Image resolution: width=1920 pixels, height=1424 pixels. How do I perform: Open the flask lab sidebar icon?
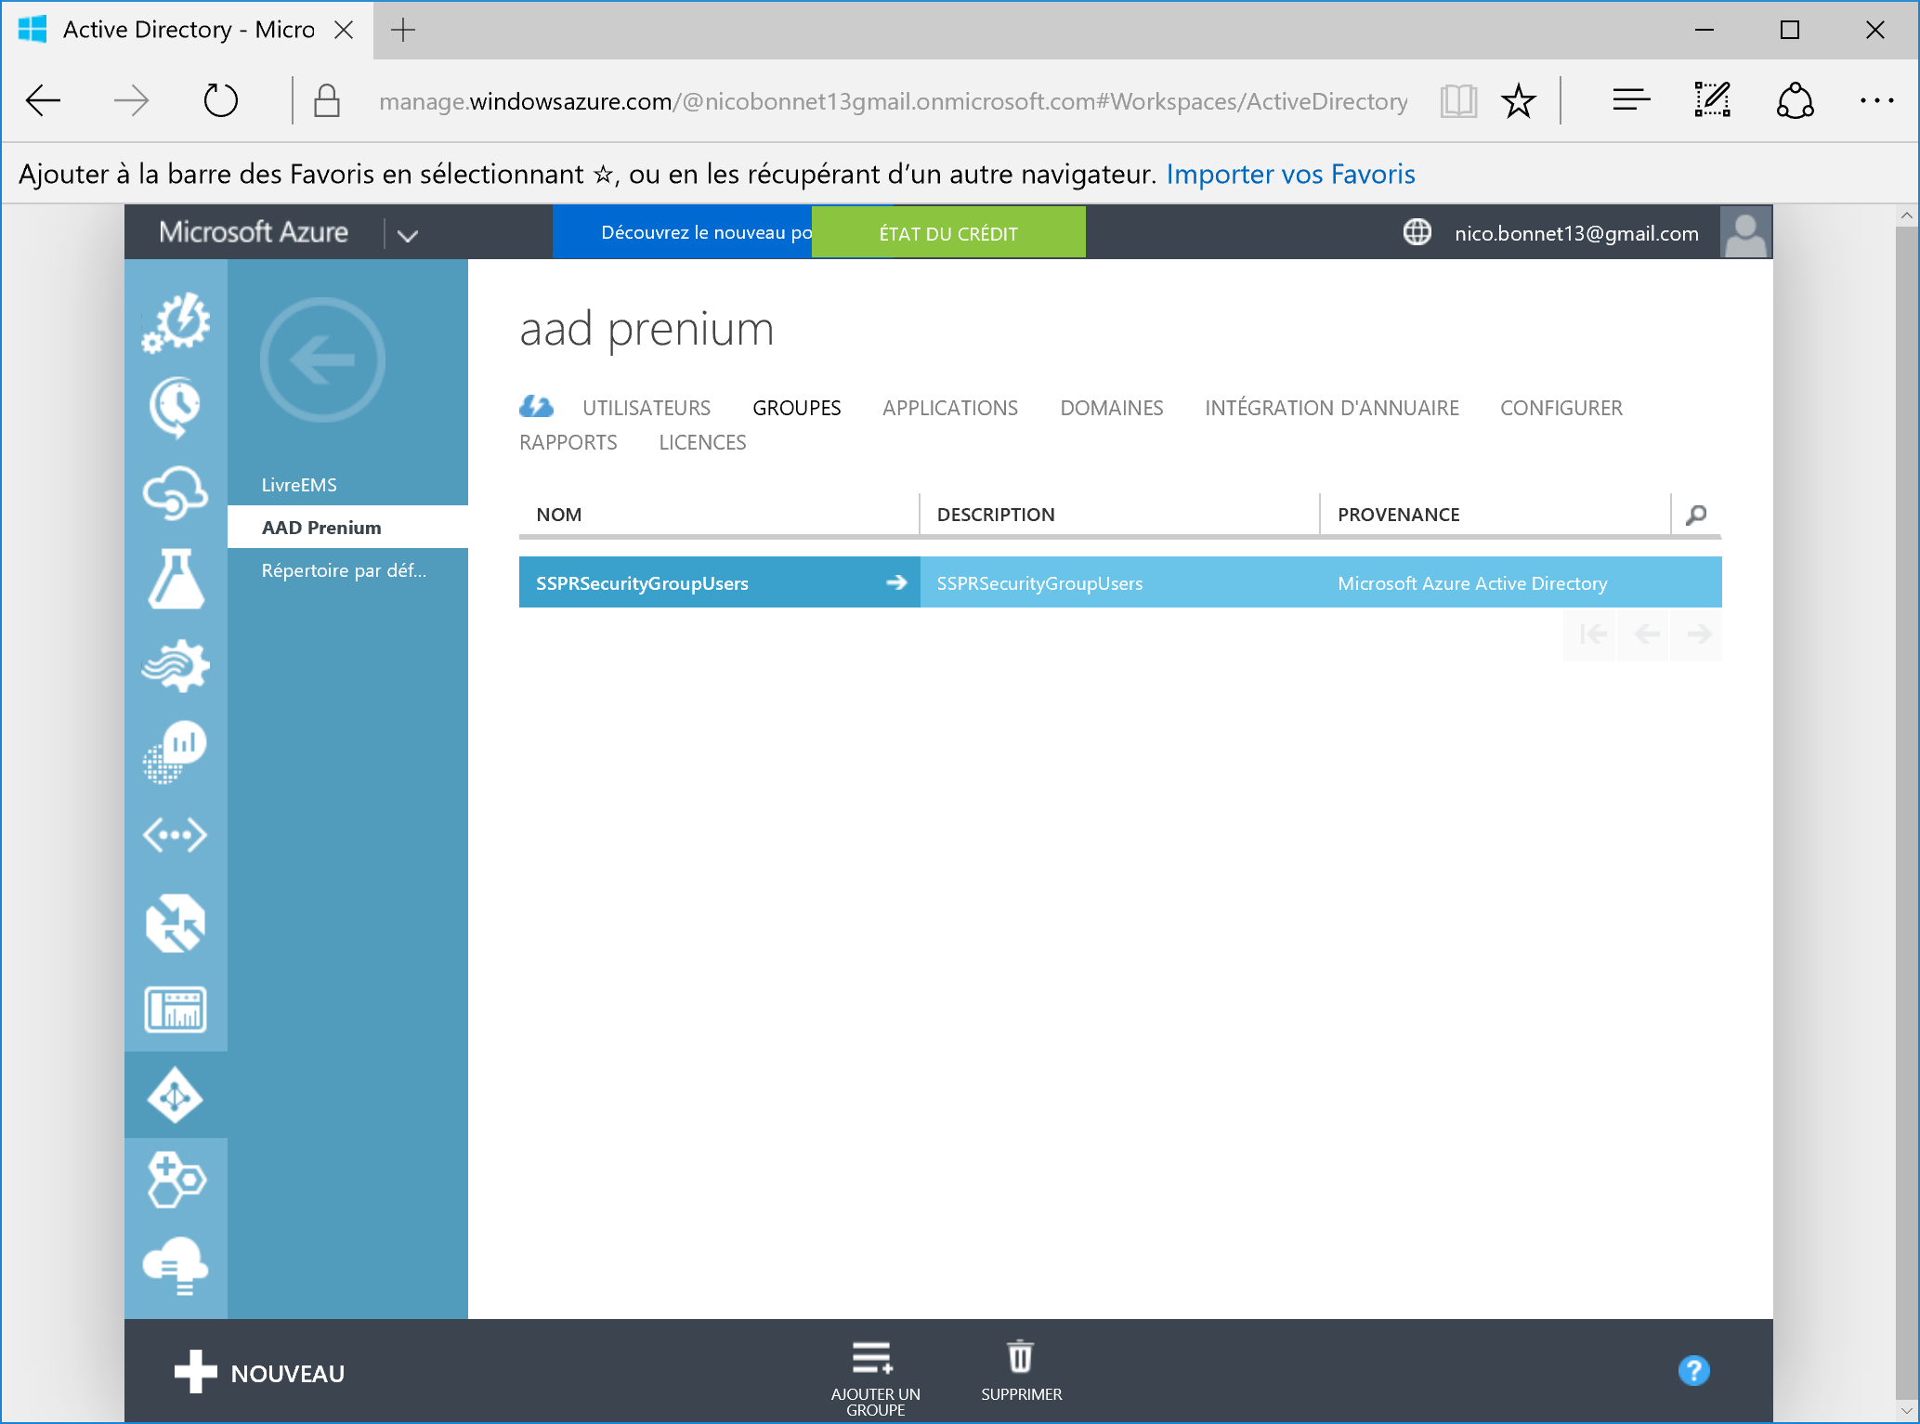(x=175, y=579)
